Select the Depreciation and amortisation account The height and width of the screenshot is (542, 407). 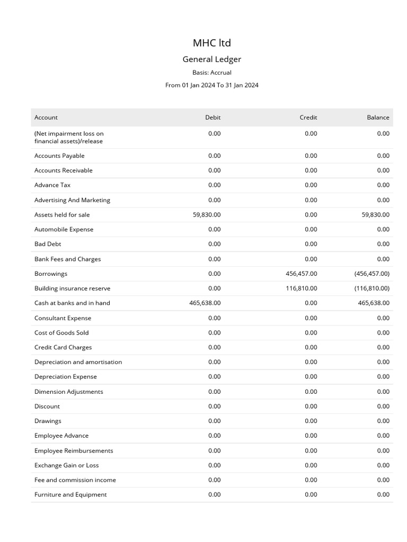78,362
